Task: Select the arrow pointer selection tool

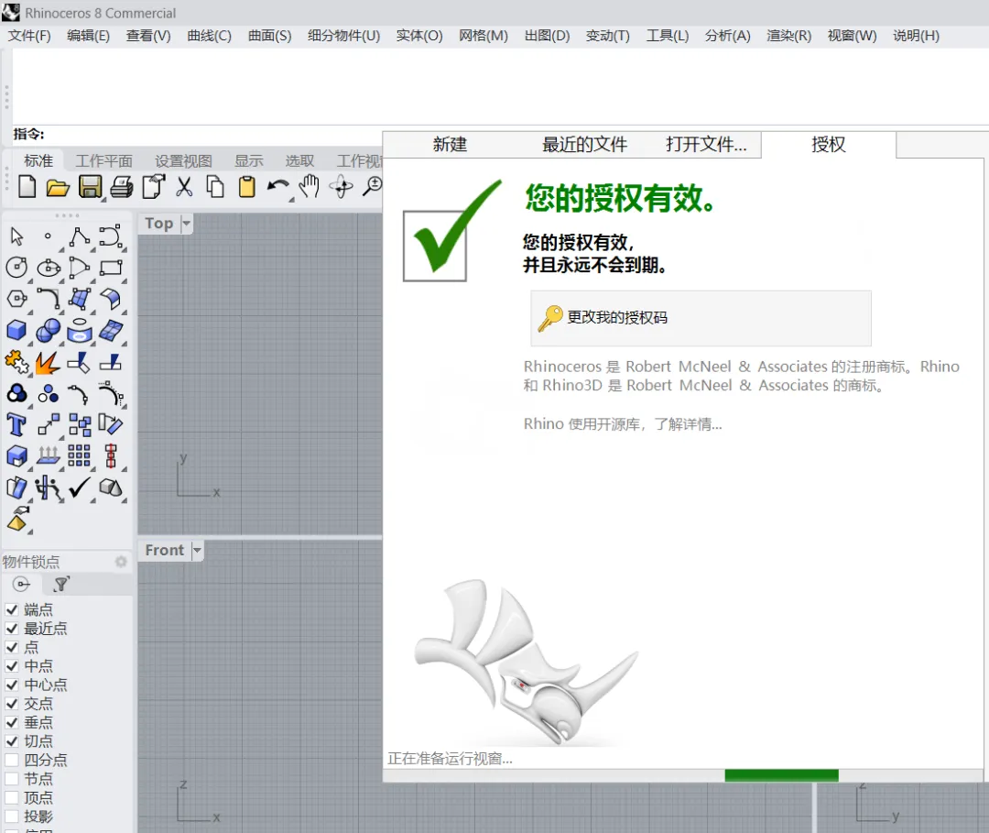Action: pos(16,236)
